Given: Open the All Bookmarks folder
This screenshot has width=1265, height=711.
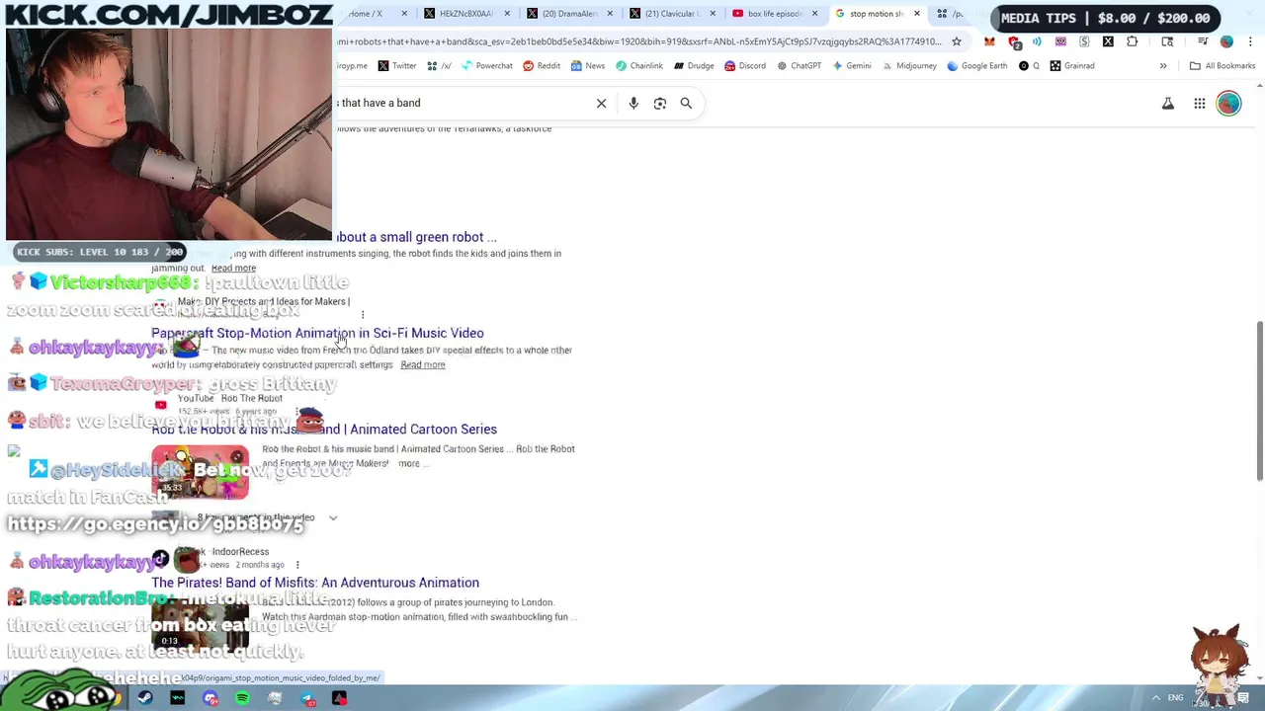Looking at the screenshot, I should [x=1223, y=66].
